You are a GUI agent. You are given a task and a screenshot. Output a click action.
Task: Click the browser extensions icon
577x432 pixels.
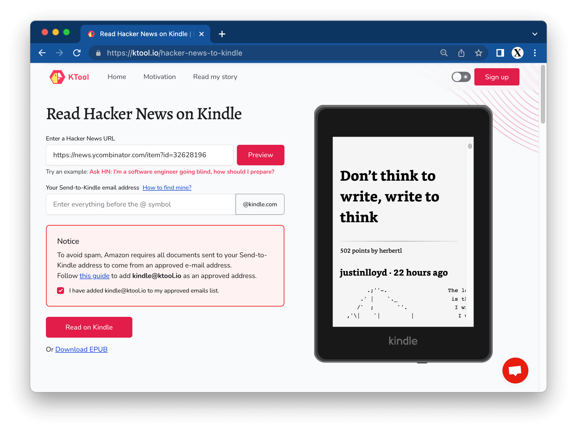[x=500, y=53]
